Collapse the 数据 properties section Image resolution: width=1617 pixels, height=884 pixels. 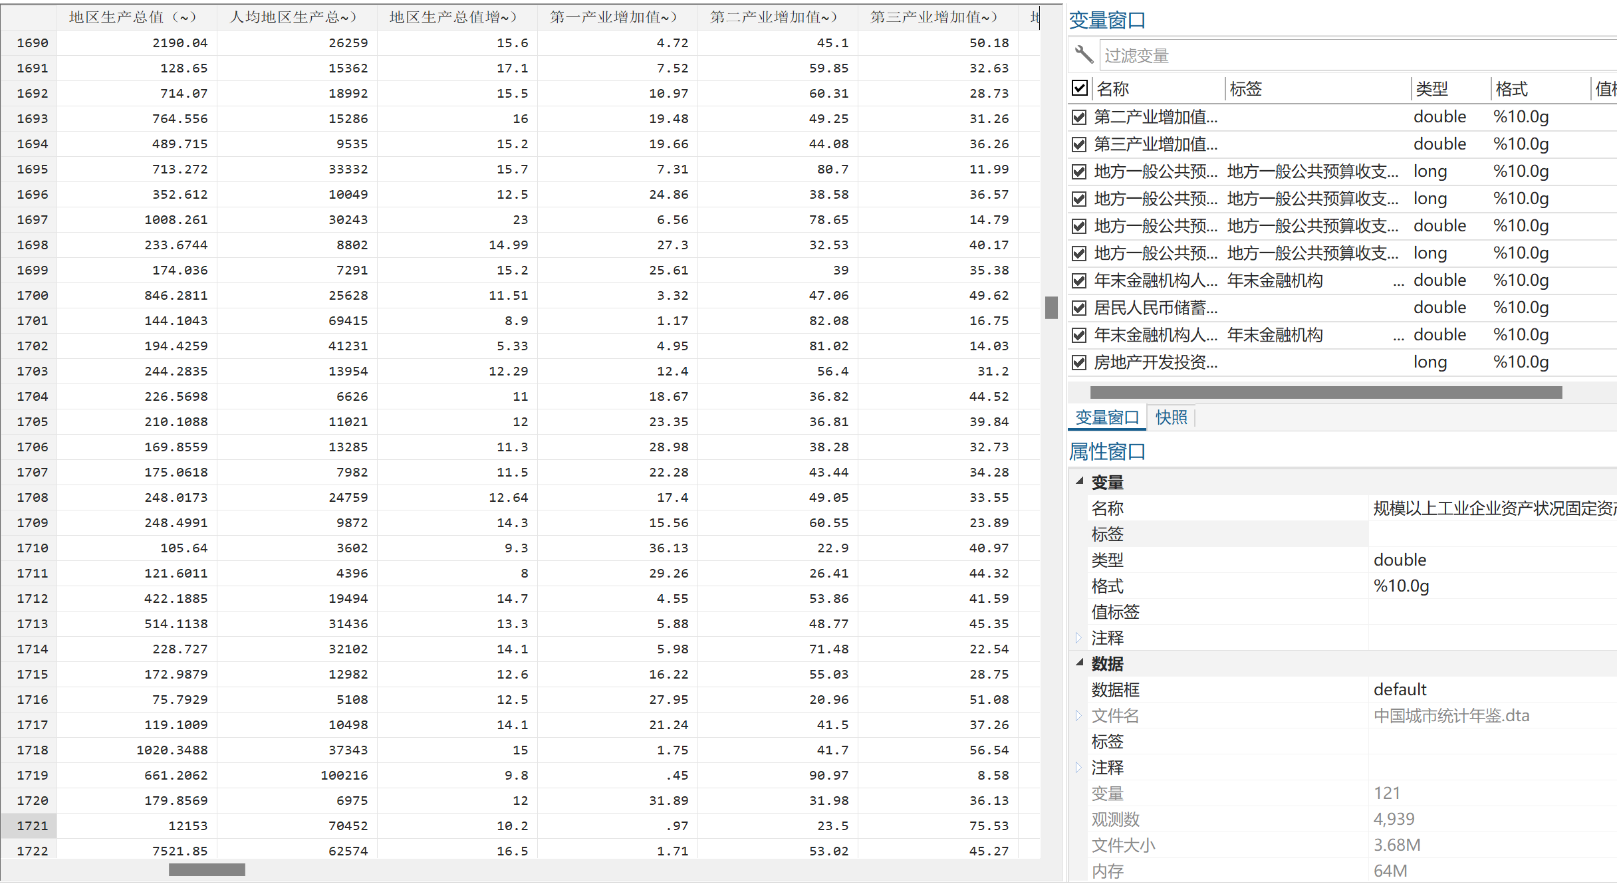1080,663
